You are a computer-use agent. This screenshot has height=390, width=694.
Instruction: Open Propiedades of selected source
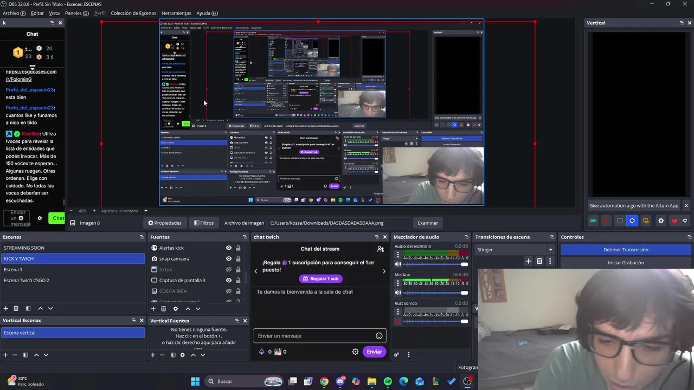165,223
